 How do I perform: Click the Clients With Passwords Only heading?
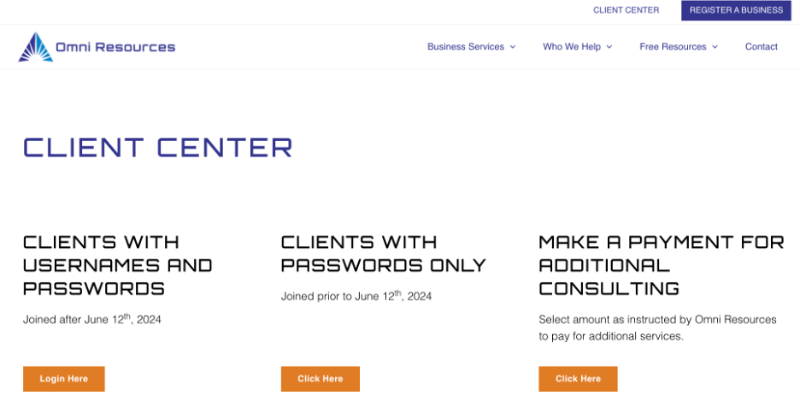point(384,254)
